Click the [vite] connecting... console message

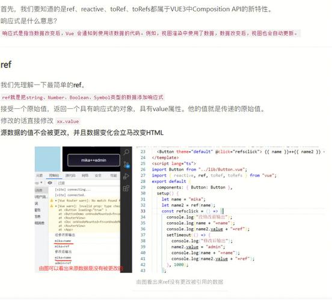(73, 190)
